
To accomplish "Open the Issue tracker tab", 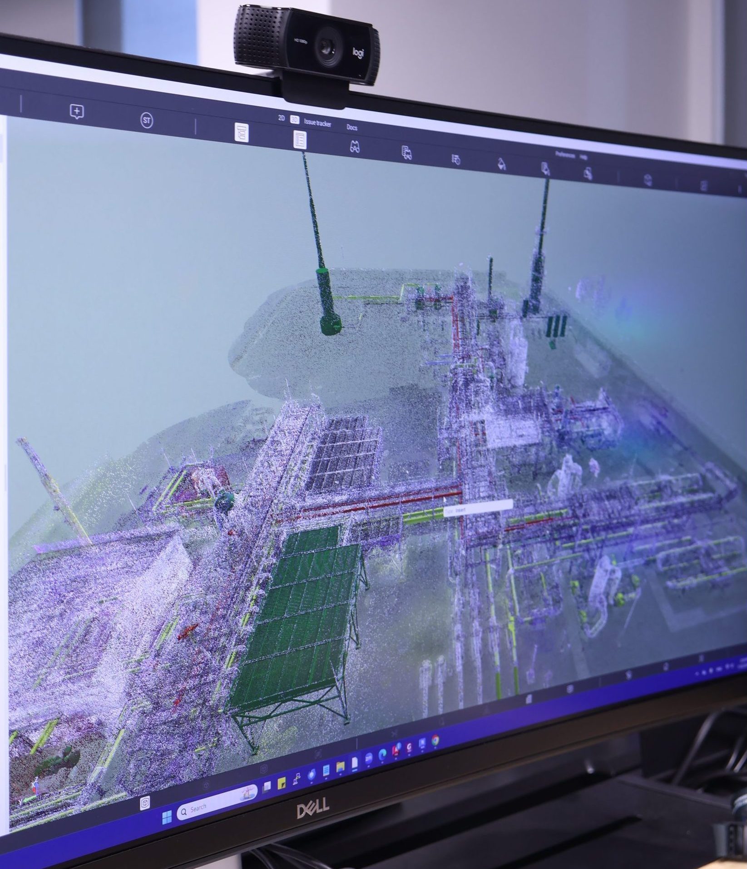I will point(317,123).
